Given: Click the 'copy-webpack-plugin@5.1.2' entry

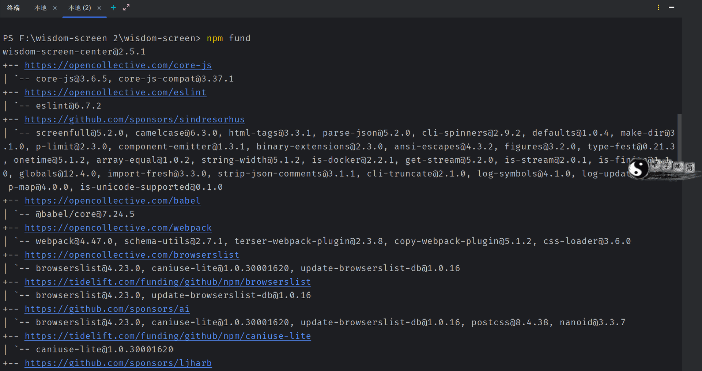Looking at the screenshot, I should pyautogui.click(x=463, y=241).
